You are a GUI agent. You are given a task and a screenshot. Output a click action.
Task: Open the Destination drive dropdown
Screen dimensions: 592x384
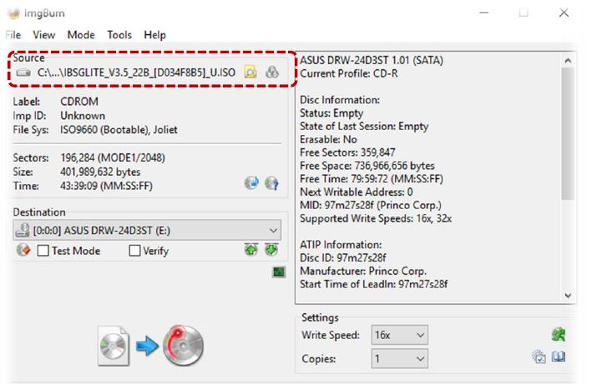(x=147, y=230)
